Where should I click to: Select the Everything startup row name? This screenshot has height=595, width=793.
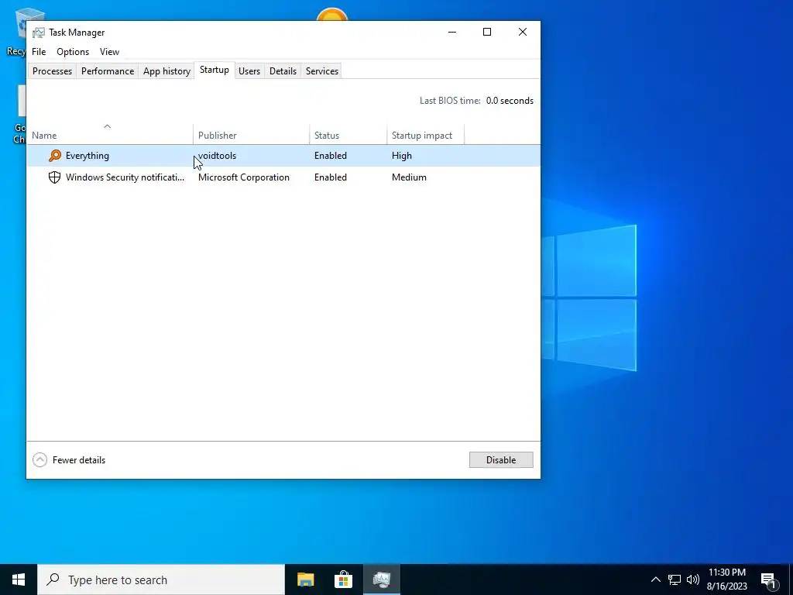point(88,155)
